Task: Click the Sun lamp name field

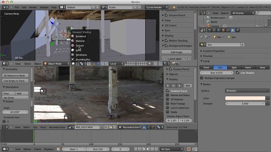Action: tap(223, 45)
